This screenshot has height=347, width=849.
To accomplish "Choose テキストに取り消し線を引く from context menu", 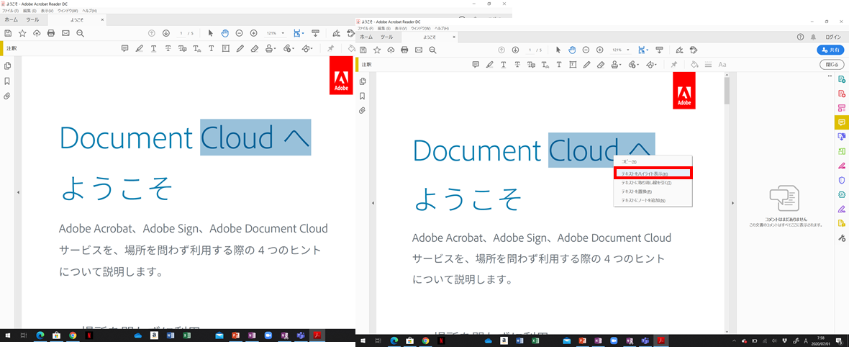I will point(653,183).
